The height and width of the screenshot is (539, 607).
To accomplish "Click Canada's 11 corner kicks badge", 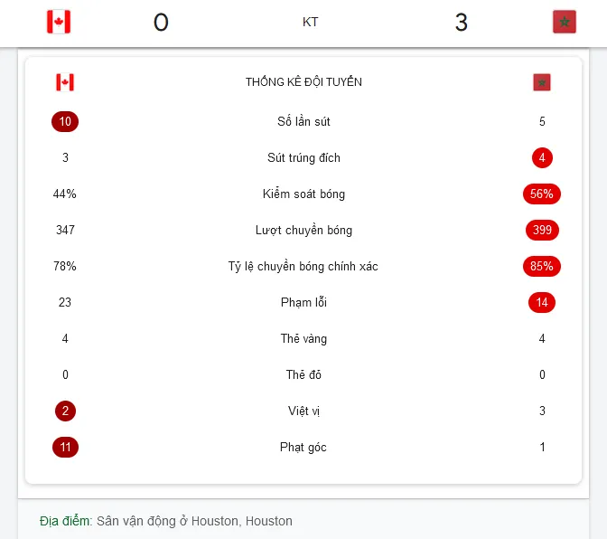I will click(65, 447).
